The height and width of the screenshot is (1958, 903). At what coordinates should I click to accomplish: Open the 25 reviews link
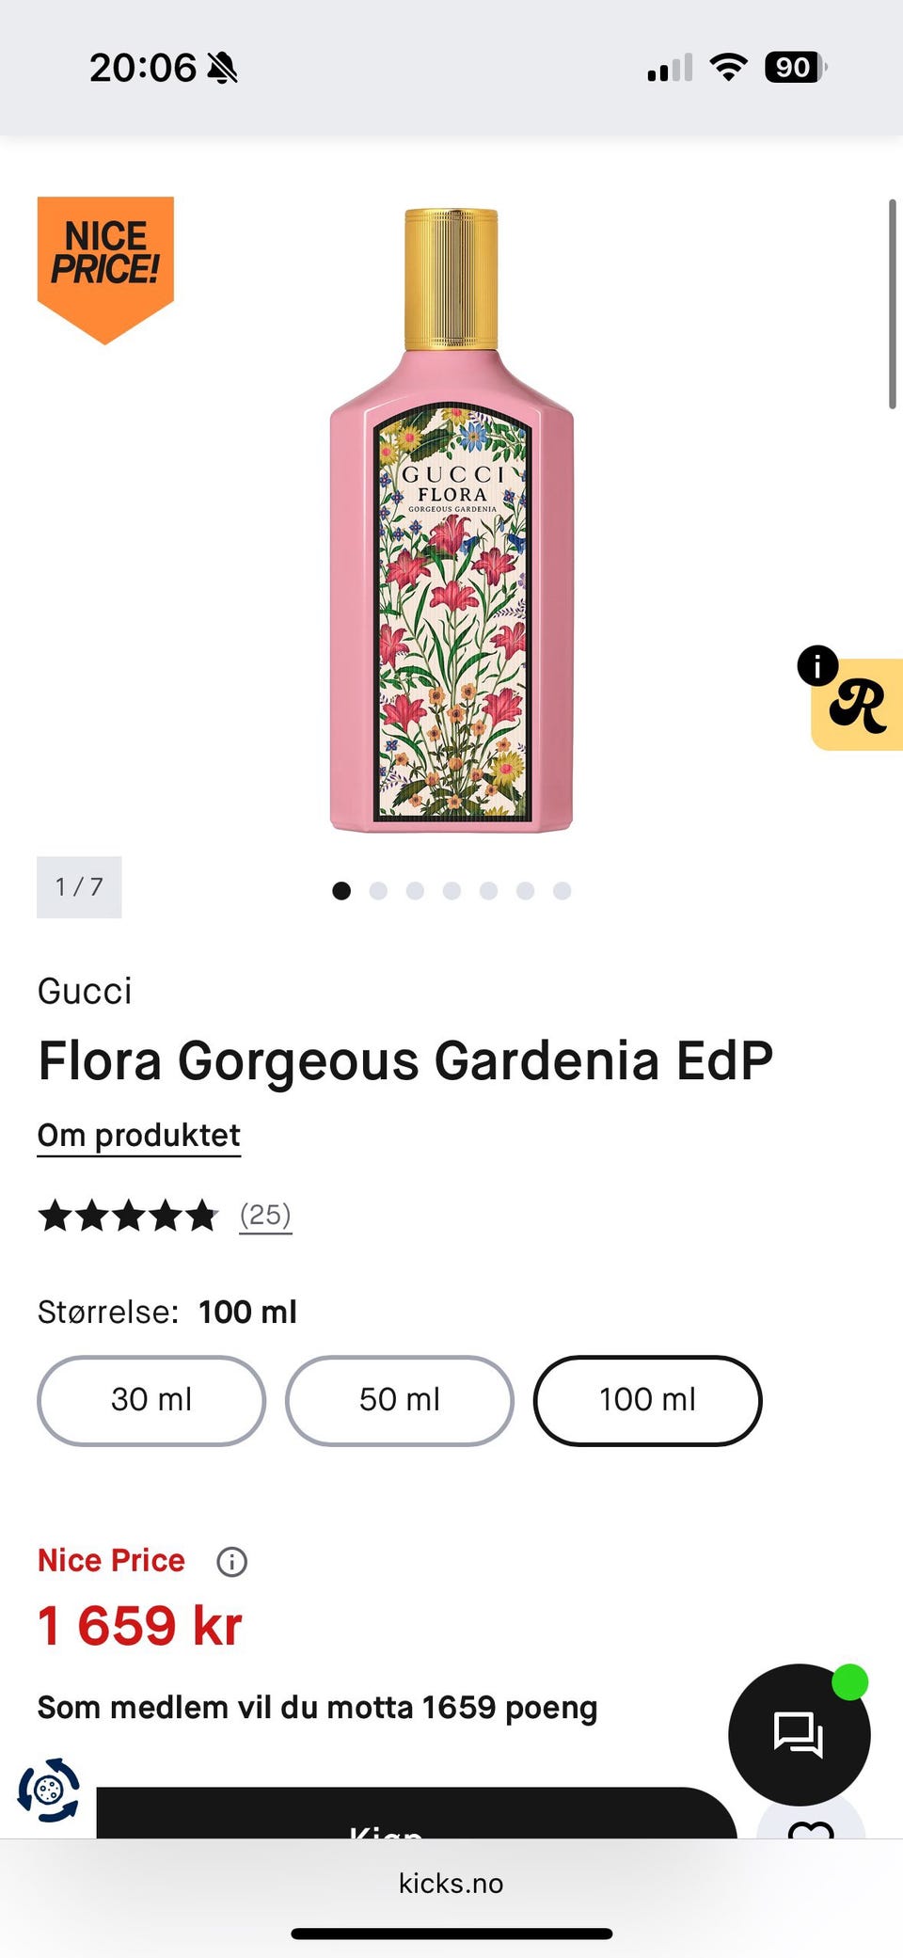click(x=265, y=1215)
